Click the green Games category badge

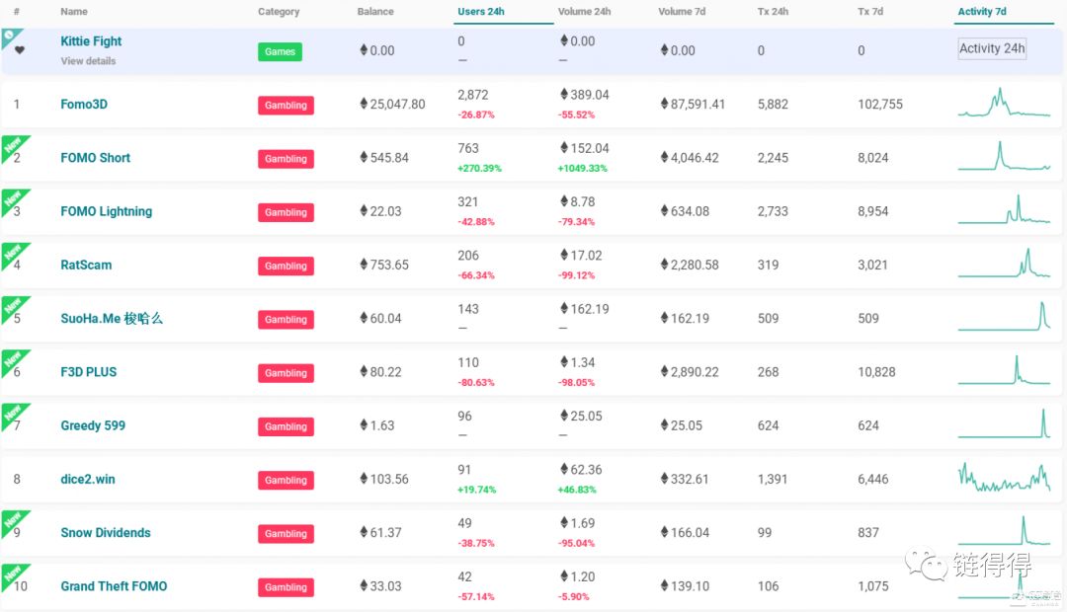280,51
